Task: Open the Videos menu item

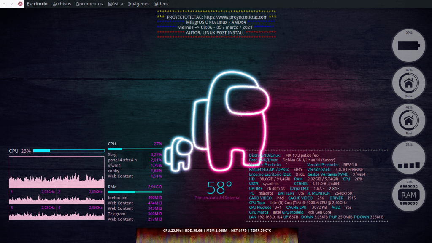Action: [161, 4]
